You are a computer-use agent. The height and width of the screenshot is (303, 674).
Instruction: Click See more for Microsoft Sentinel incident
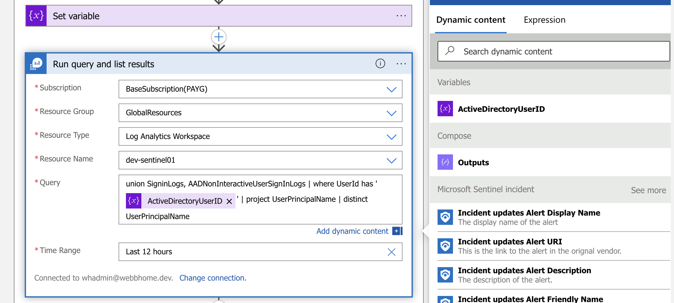[648, 190]
